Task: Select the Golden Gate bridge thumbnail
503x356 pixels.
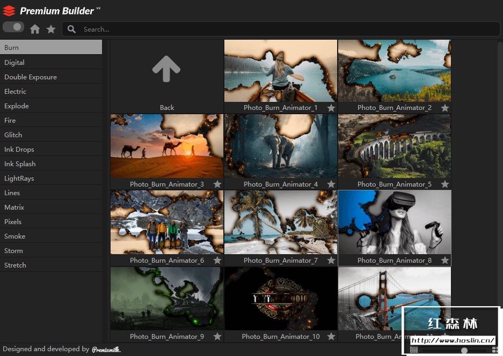Action: (x=394, y=298)
